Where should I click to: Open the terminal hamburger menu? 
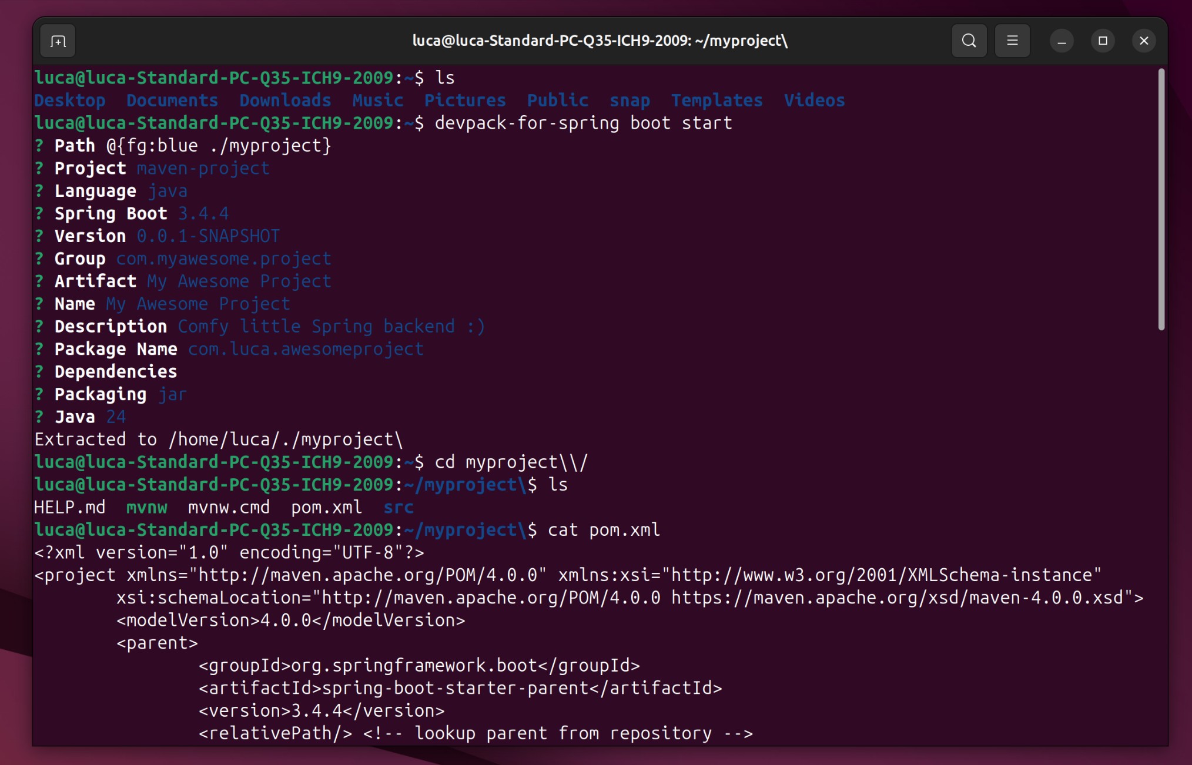pos(1012,41)
